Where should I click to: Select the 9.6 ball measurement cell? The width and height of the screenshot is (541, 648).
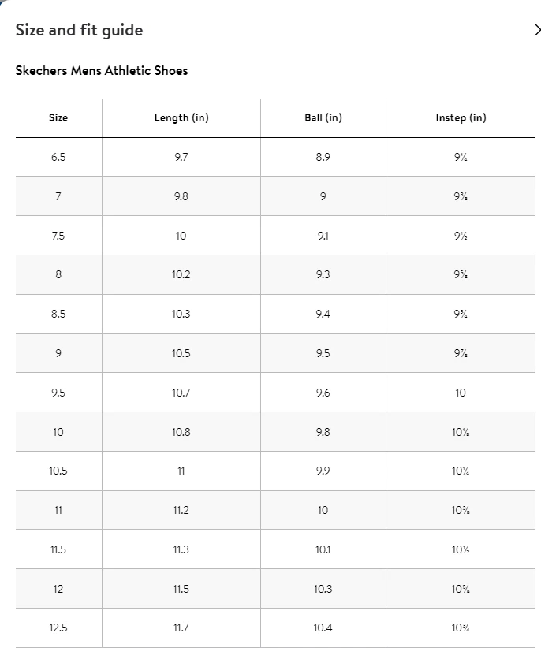click(x=323, y=393)
